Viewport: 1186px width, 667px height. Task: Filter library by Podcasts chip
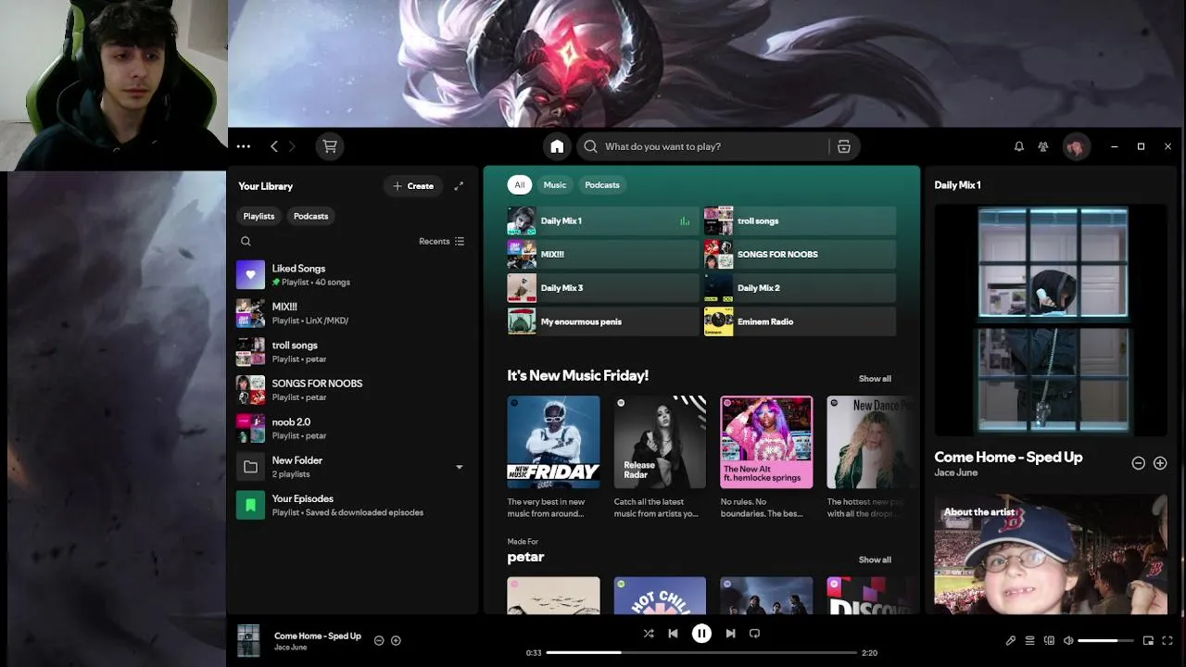tap(310, 216)
